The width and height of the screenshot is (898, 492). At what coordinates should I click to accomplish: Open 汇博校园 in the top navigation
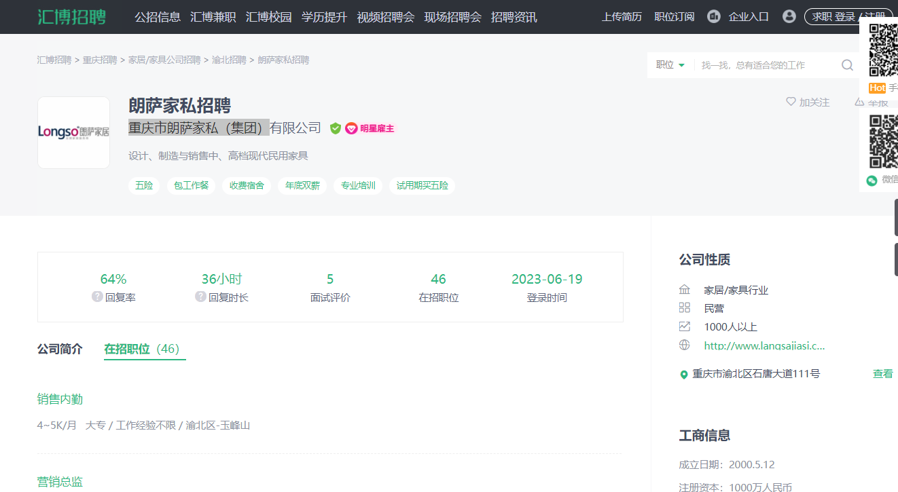coord(269,17)
